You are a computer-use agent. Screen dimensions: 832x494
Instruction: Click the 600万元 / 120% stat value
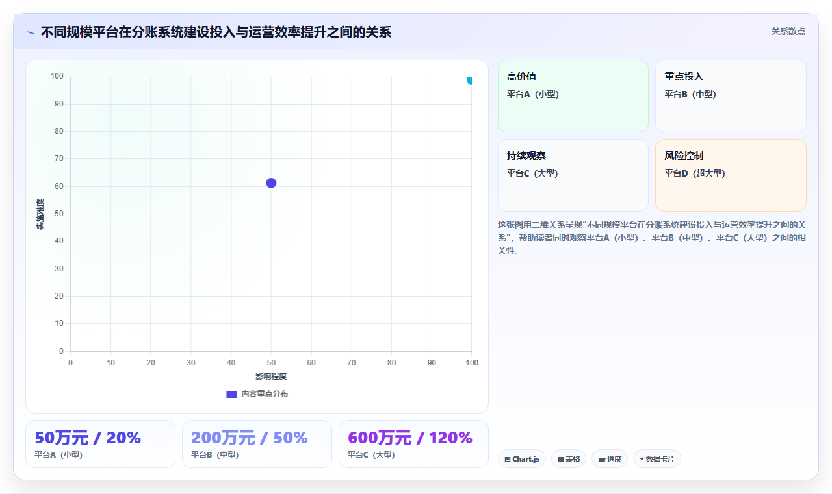point(410,438)
